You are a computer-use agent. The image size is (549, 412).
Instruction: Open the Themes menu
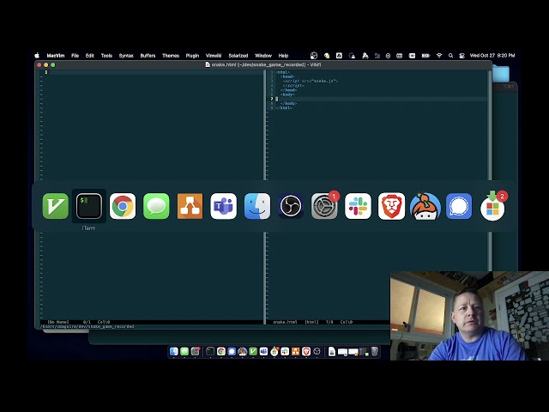tap(171, 55)
